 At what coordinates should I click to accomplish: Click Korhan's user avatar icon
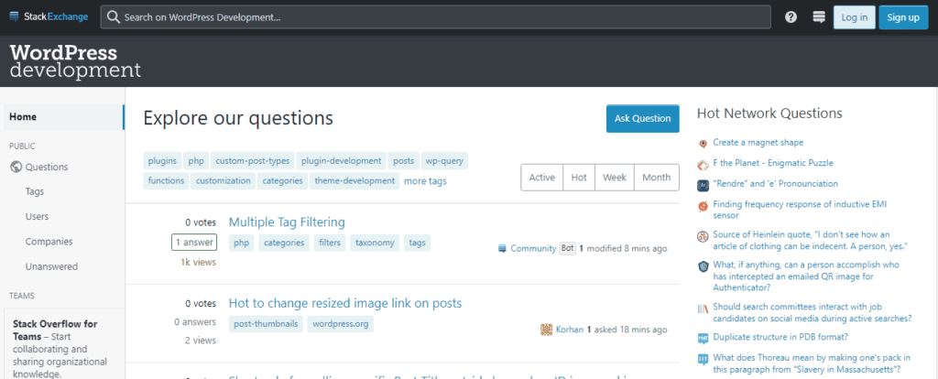547,330
